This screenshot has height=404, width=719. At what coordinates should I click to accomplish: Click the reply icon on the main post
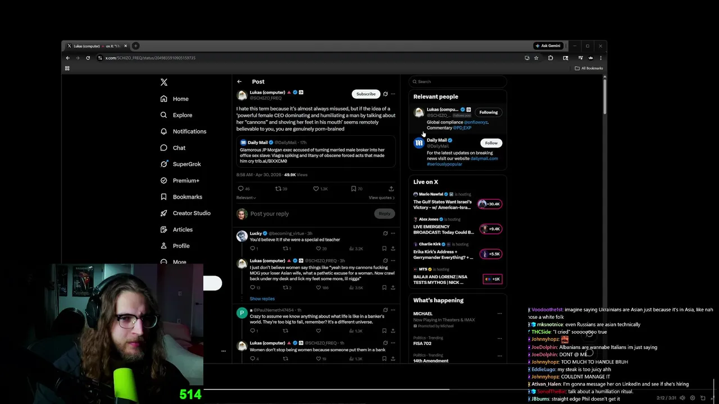click(x=240, y=189)
